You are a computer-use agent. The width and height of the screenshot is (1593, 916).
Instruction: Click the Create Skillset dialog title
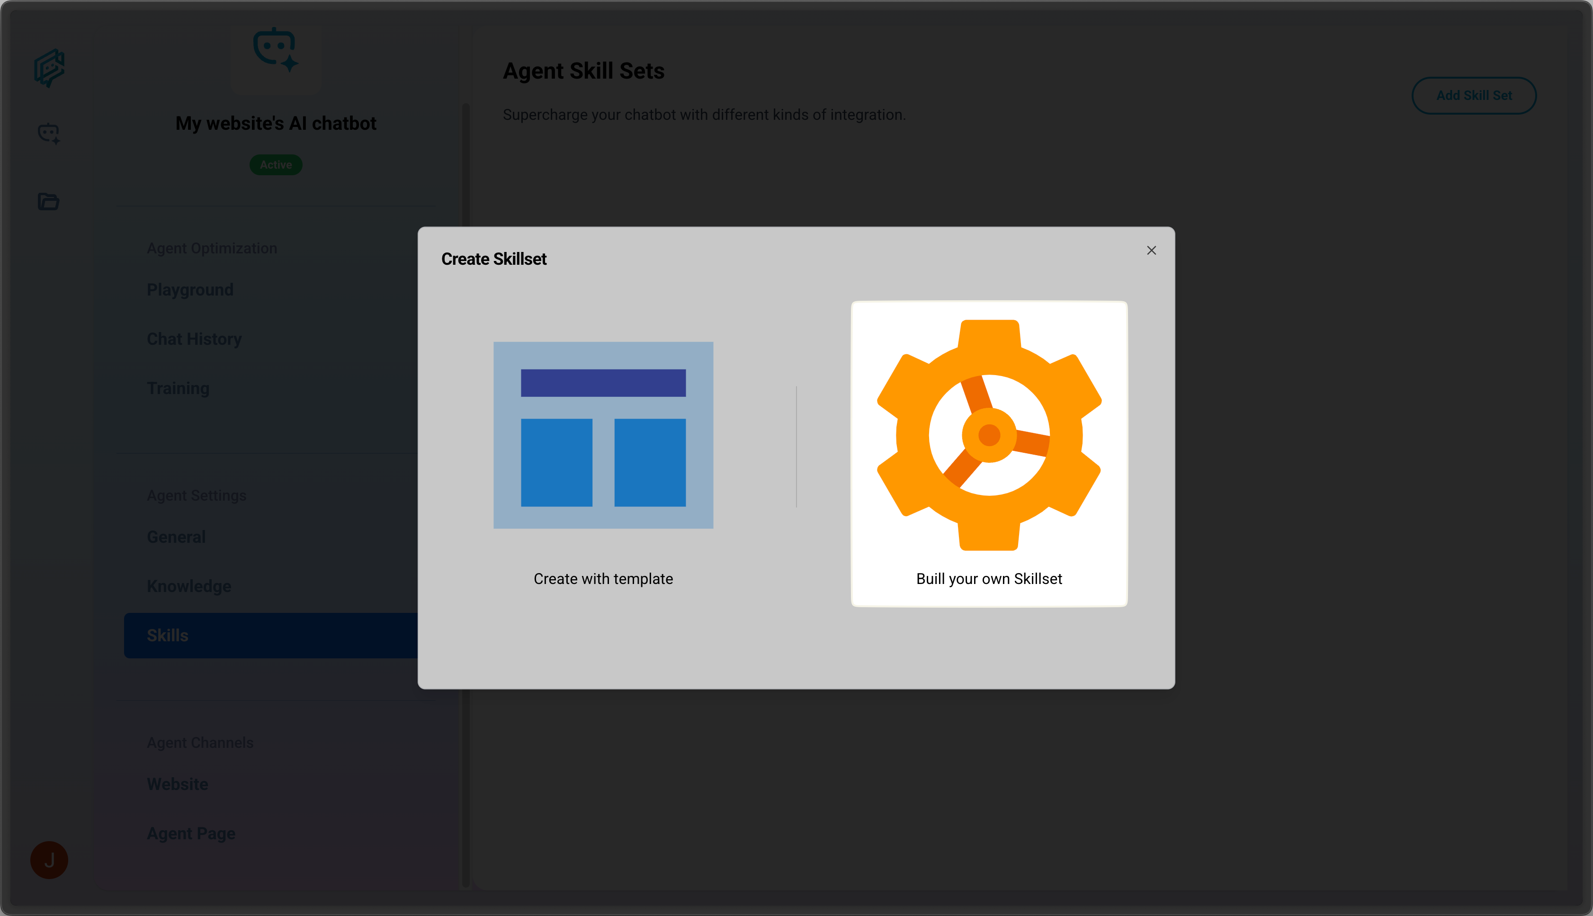494,259
